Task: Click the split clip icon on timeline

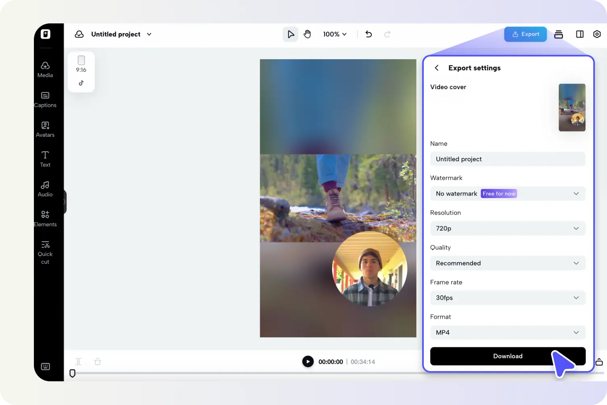Action: [78, 361]
